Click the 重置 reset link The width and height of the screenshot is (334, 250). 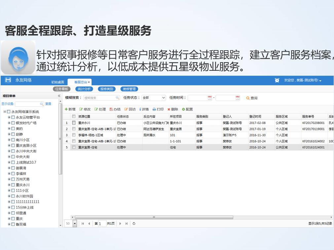click(x=48, y=104)
